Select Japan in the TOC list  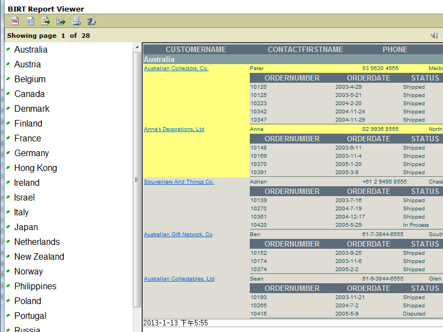tap(26, 227)
